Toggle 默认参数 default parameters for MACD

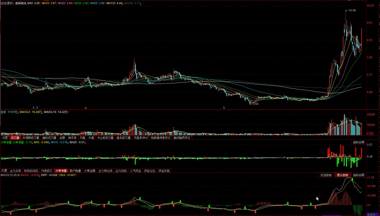[x=342, y=175]
